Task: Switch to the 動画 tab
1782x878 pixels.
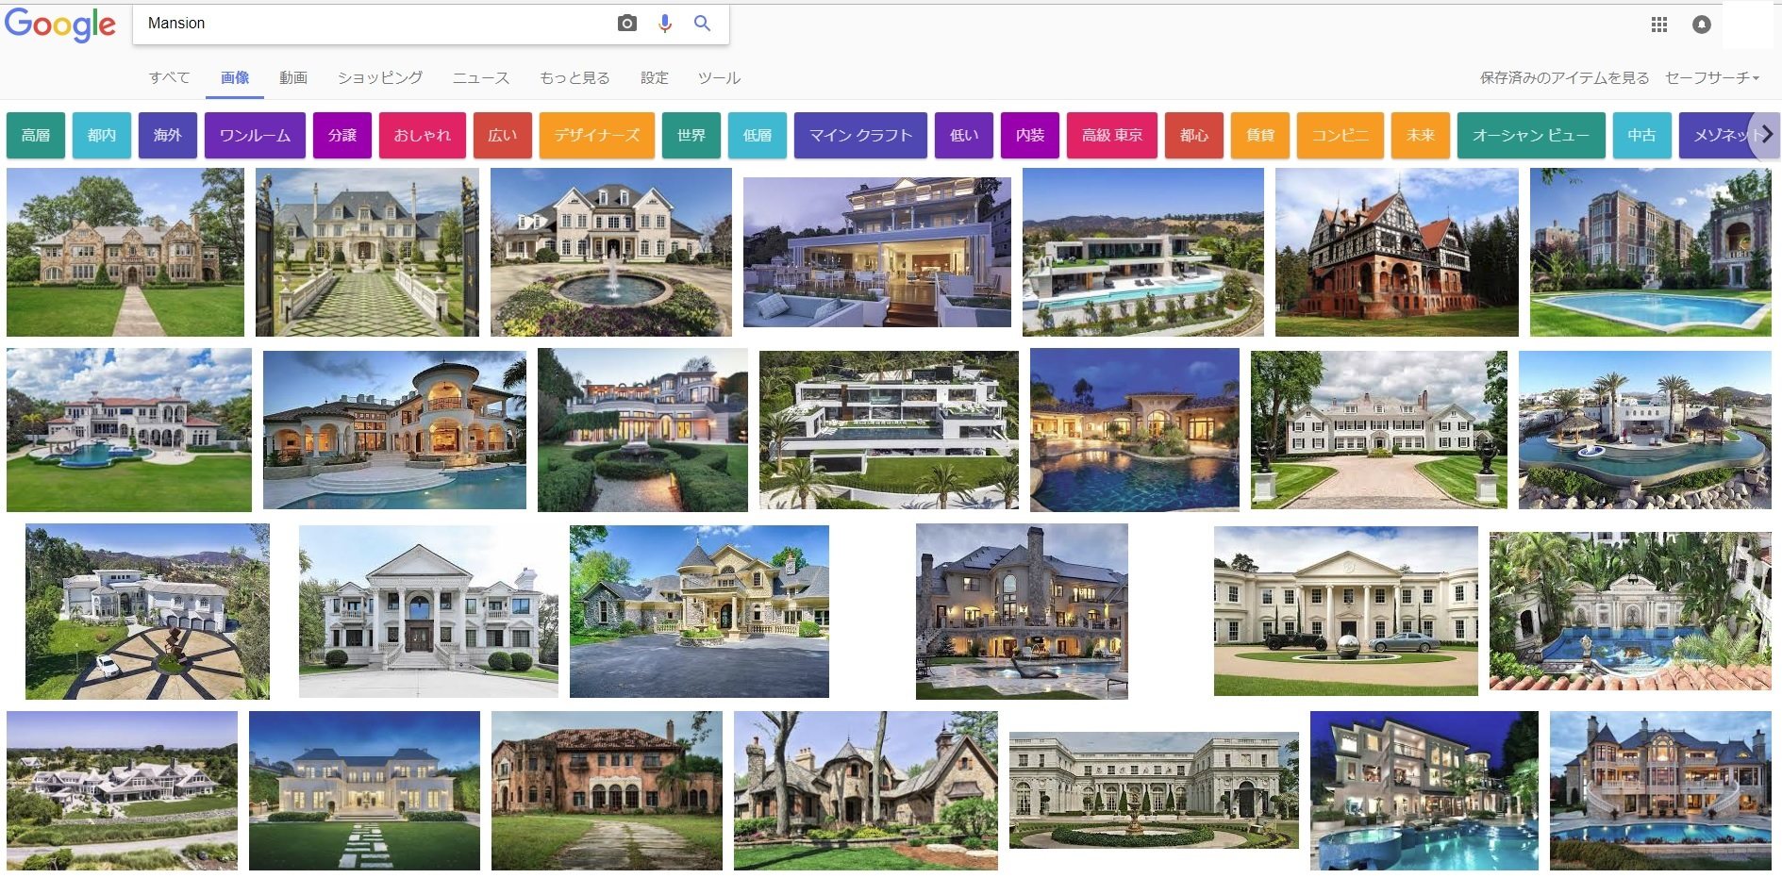Action: coord(293,77)
